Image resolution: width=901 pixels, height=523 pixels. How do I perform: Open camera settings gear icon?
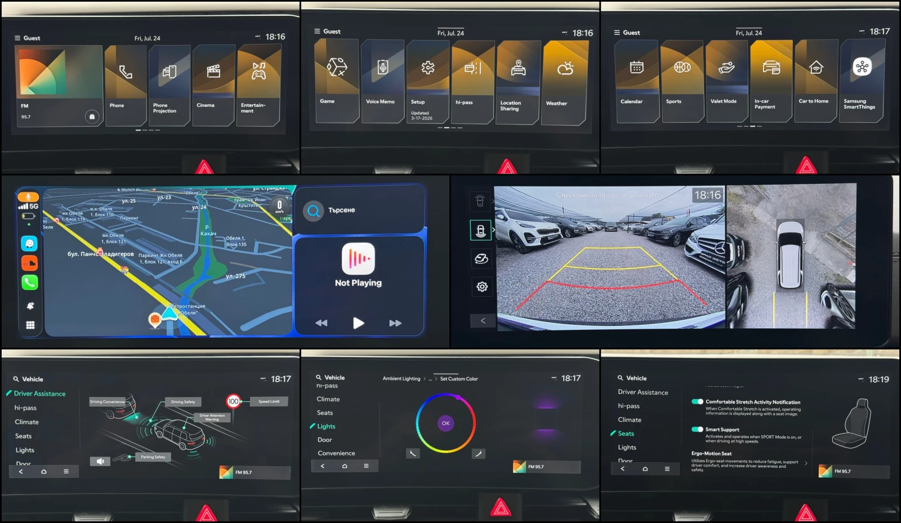[x=482, y=287]
